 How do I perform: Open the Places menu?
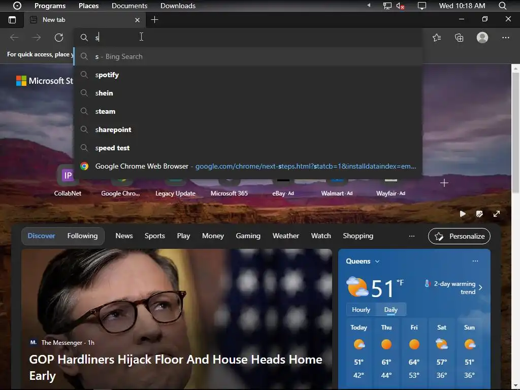coord(88,6)
